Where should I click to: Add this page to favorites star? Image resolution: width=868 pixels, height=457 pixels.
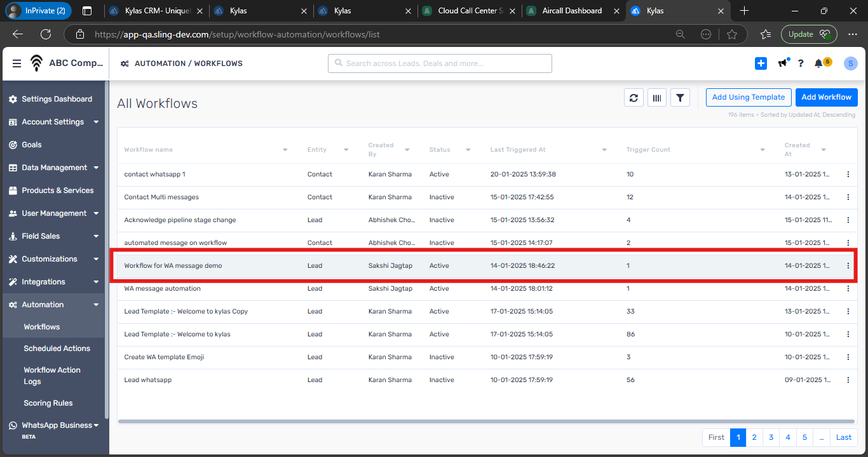coord(731,34)
